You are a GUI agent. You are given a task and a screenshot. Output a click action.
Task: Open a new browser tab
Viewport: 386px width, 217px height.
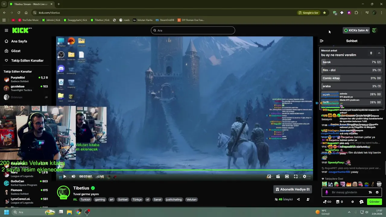(x=59, y=4)
